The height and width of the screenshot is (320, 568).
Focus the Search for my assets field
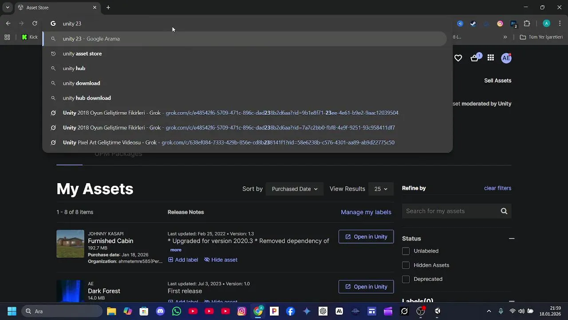point(452,211)
